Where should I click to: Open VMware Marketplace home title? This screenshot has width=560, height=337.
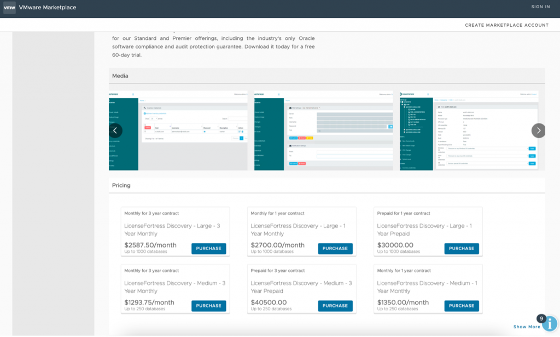[48, 8]
